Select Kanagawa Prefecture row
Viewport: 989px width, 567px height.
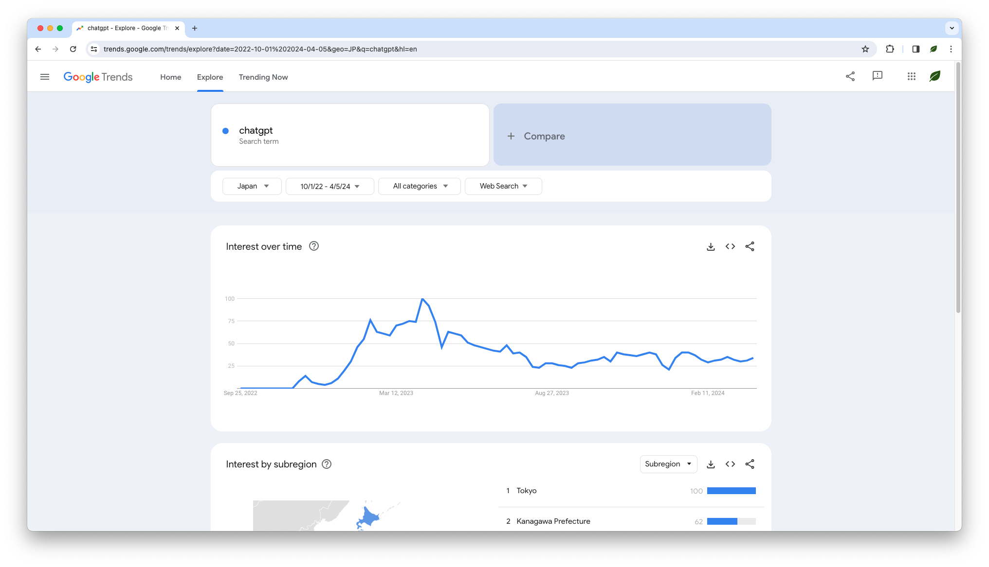click(631, 521)
